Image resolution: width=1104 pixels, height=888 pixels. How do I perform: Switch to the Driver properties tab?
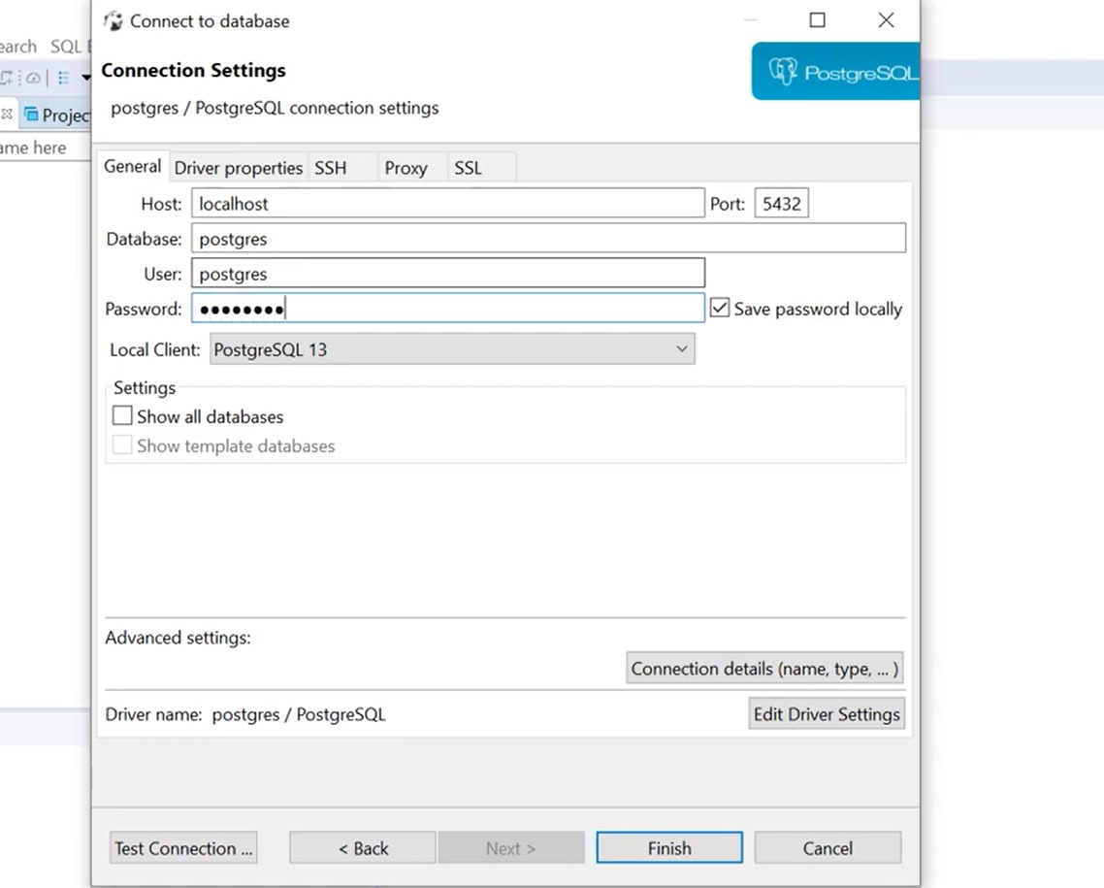[x=238, y=167]
